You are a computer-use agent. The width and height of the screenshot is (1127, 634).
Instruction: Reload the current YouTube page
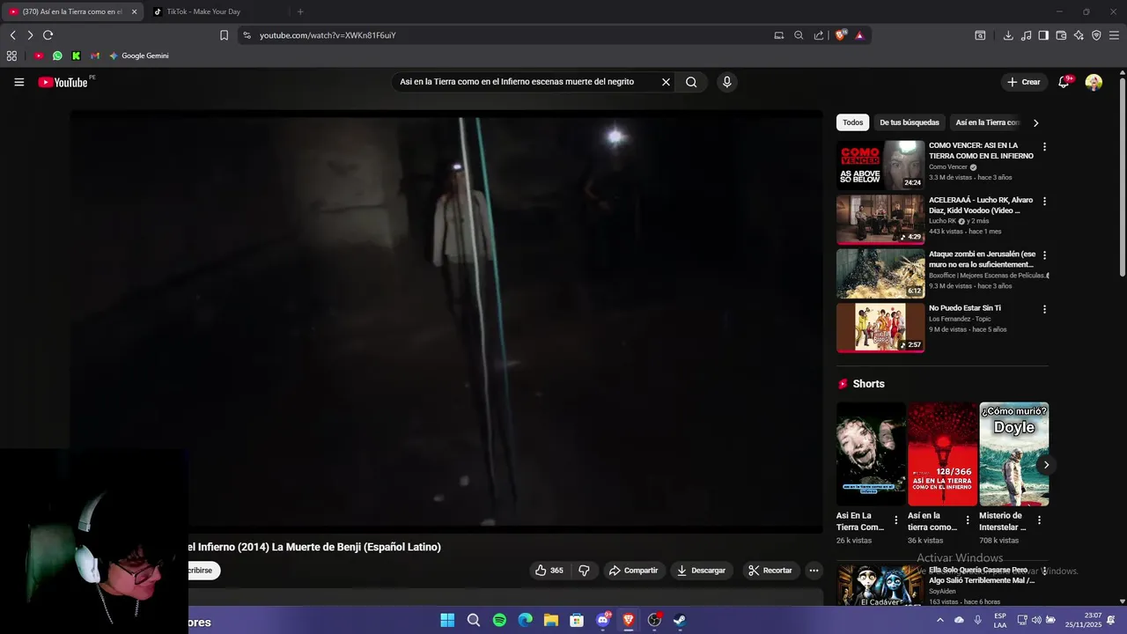coord(48,35)
